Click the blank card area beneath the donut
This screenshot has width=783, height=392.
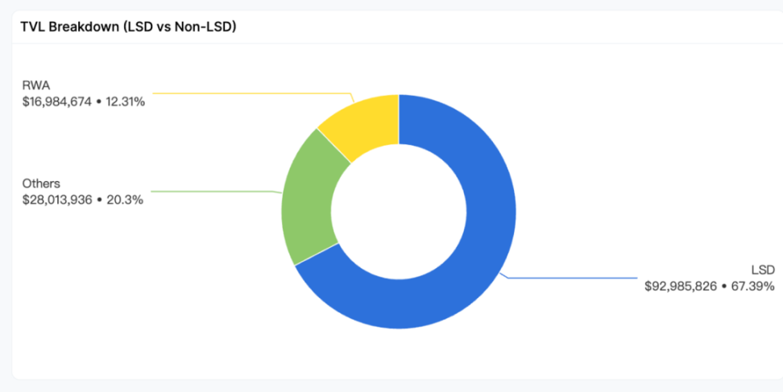[x=399, y=354]
